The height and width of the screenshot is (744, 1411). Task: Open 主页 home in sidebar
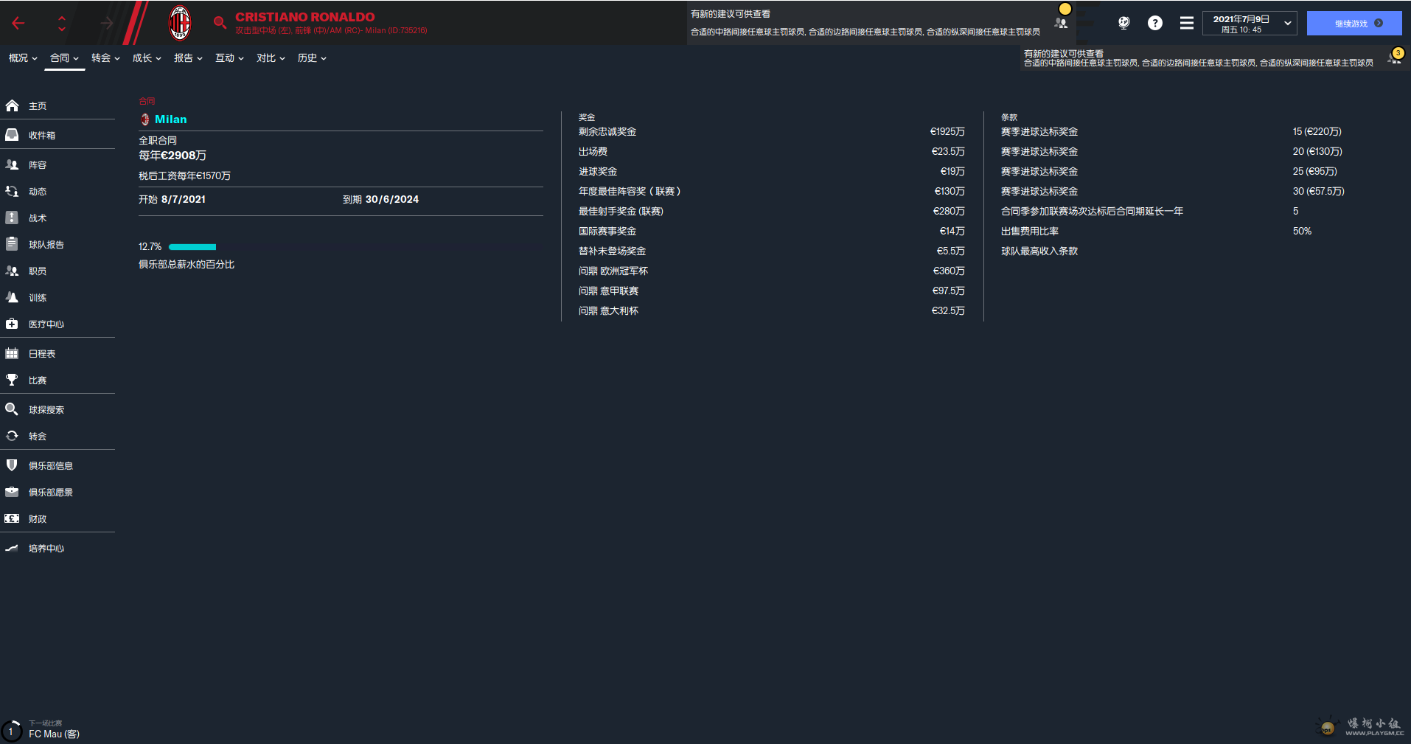point(58,106)
